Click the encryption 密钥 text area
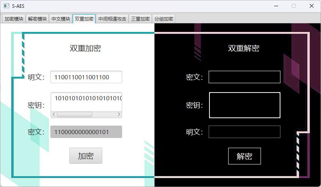Screen dimensions: 321x187 pyautogui.click(x=86, y=101)
